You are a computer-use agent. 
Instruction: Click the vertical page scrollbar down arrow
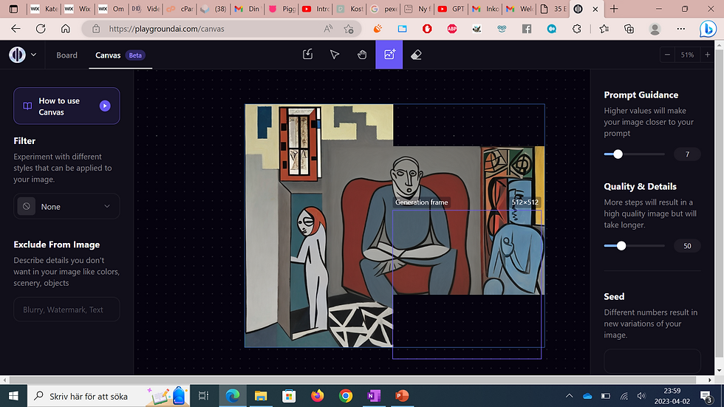(x=719, y=370)
